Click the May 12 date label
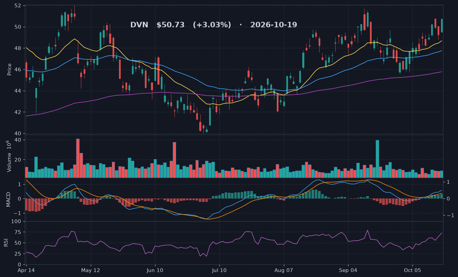 (91, 270)
